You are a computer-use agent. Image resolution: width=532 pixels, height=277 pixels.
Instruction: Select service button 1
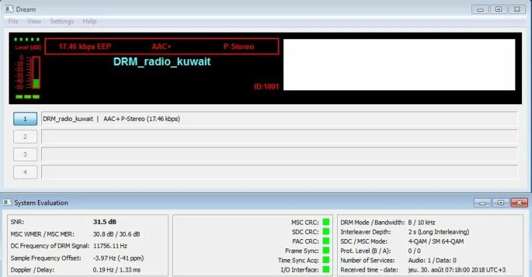25,119
